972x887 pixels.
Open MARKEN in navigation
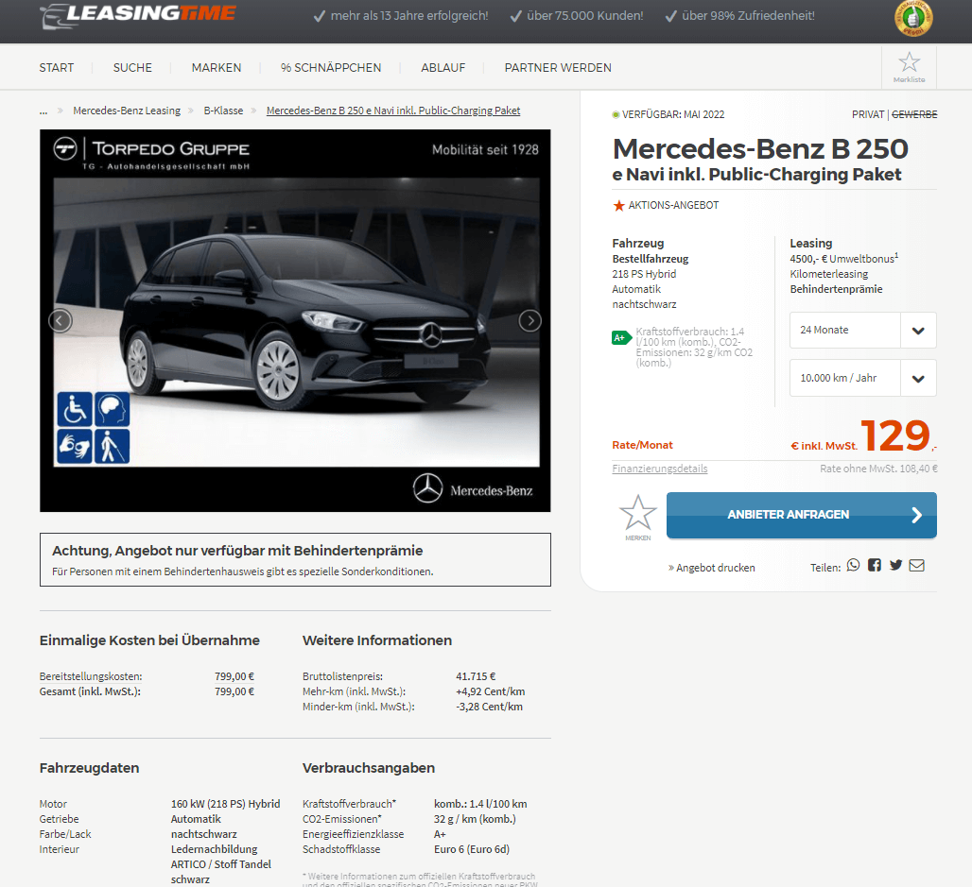coord(217,67)
